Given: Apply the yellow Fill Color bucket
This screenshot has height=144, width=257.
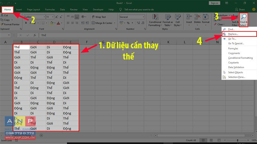Looking at the screenshot, I should tap(52, 23).
